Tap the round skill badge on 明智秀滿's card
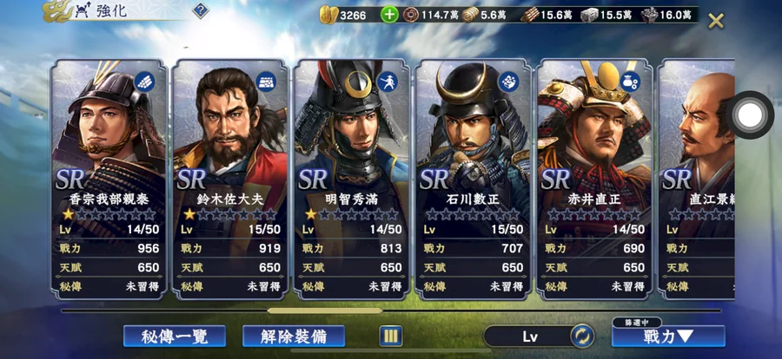 pyautogui.click(x=388, y=82)
